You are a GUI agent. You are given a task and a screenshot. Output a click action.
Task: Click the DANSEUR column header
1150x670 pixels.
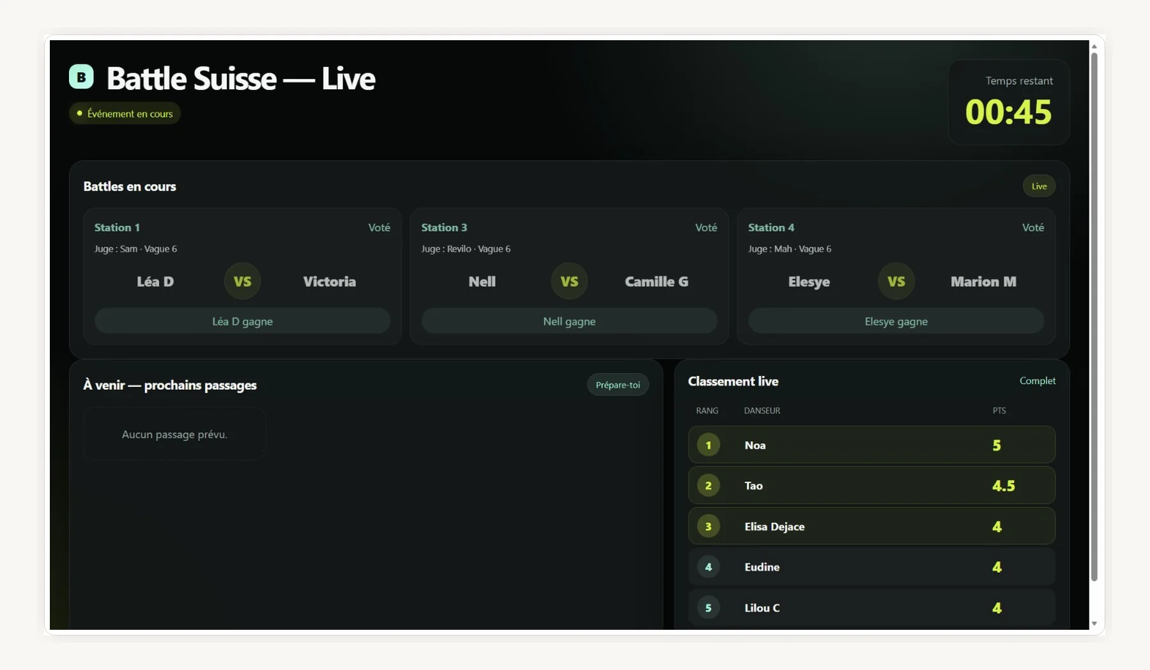coord(762,410)
